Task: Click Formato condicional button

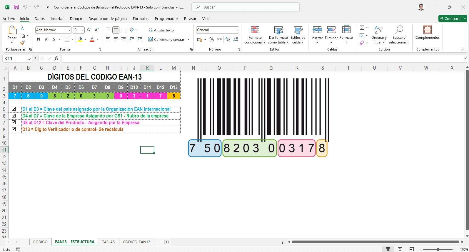Action: [x=255, y=35]
